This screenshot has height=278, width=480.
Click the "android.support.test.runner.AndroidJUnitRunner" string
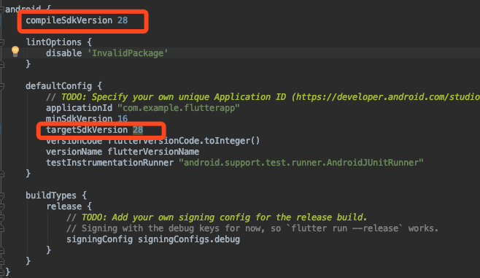pos(301,163)
